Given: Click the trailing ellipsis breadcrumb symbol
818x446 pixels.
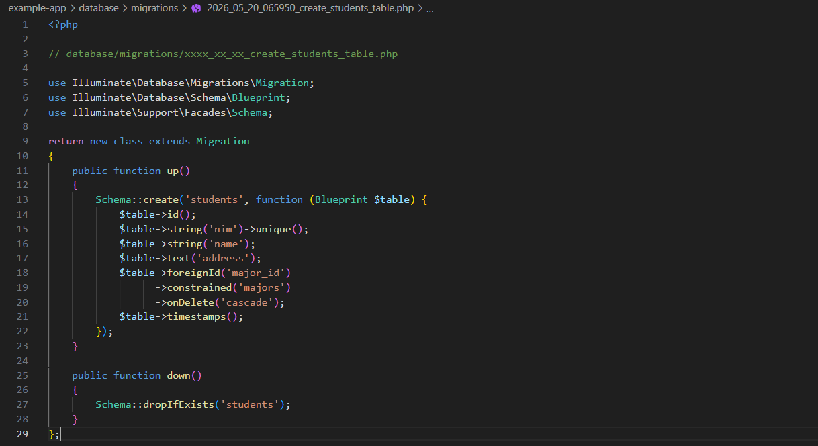Looking at the screenshot, I should click(x=430, y=9).
